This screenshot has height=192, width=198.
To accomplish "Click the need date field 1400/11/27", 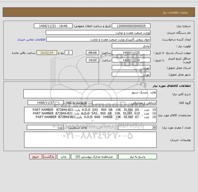I will [x=45, y=103].
